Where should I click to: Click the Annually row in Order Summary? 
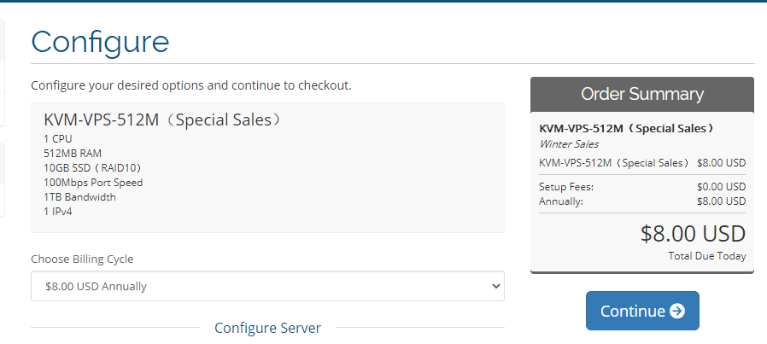pyautogui.click(x=642, y=201)
